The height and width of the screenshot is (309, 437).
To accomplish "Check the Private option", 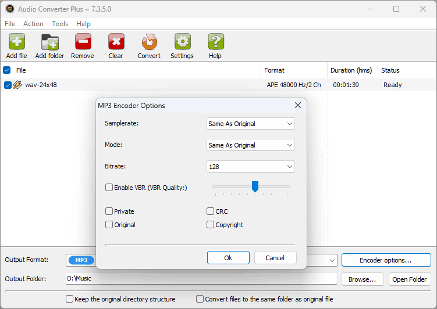I will tap(109, 211).
